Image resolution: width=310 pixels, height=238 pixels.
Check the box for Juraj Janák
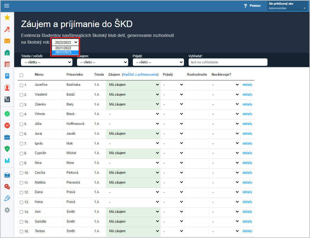coord(21,134)
